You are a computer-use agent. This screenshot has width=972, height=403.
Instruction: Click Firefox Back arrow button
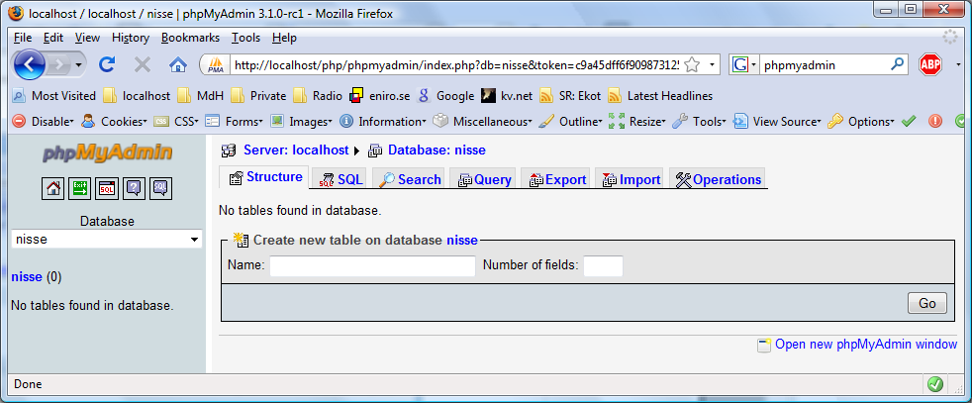29,64
